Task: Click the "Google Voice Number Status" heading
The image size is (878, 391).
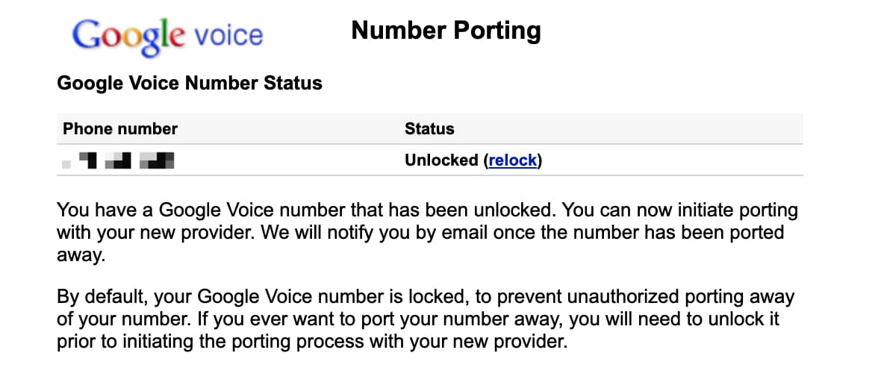Action: (190, 83)
